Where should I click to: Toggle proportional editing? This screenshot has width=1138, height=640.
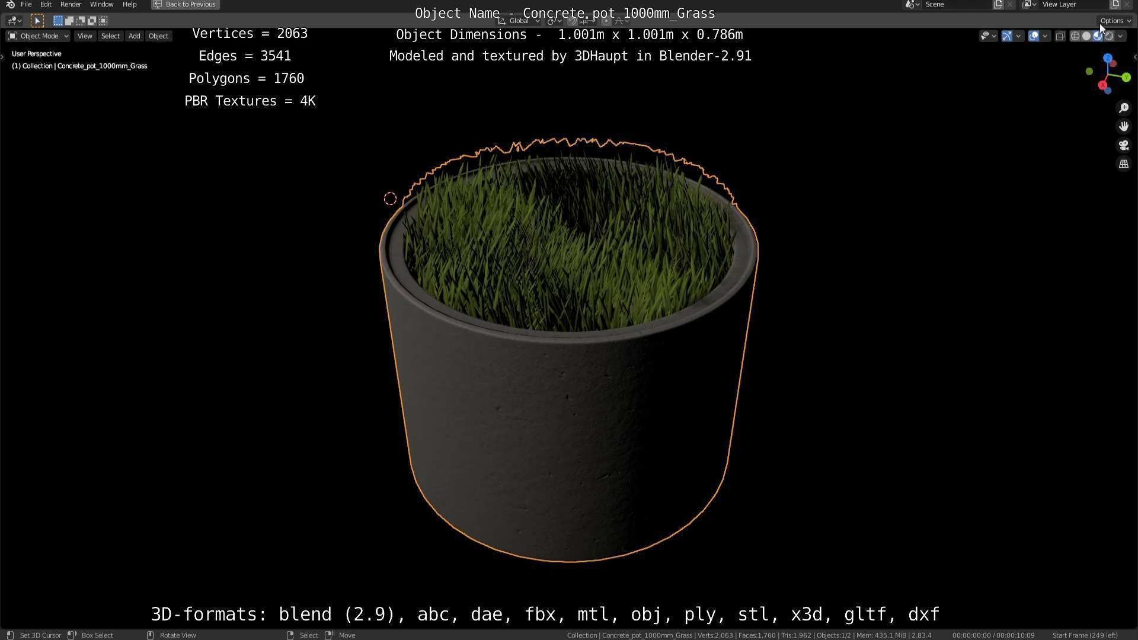pyautogui.click(x=606, y=21)
